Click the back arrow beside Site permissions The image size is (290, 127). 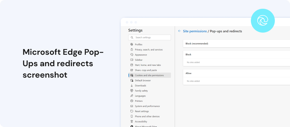pyautogui.click(x=179, y=31)
